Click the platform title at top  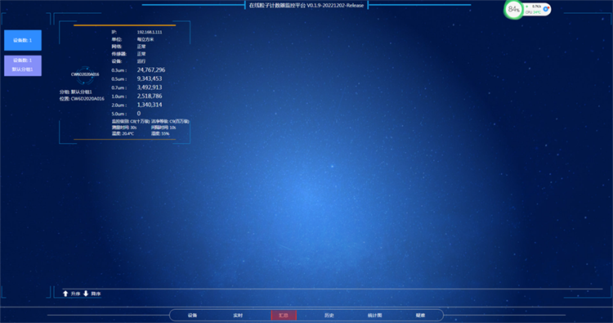[306, 6]
